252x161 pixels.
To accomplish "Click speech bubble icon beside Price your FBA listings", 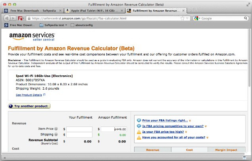I will click(139, 121).
